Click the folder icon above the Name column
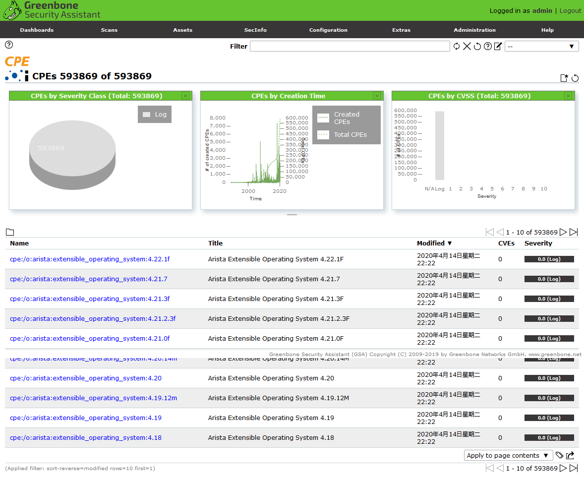Viewport: 584px width, 483px height. click(10, 232)
